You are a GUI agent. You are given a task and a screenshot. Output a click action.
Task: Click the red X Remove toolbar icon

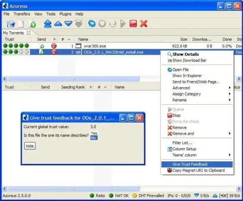tap(143, 24)
